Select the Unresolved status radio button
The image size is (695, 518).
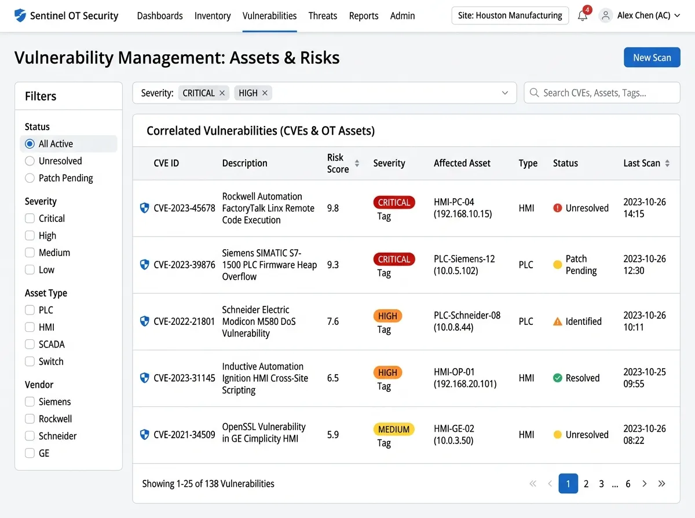coord(30,161)
